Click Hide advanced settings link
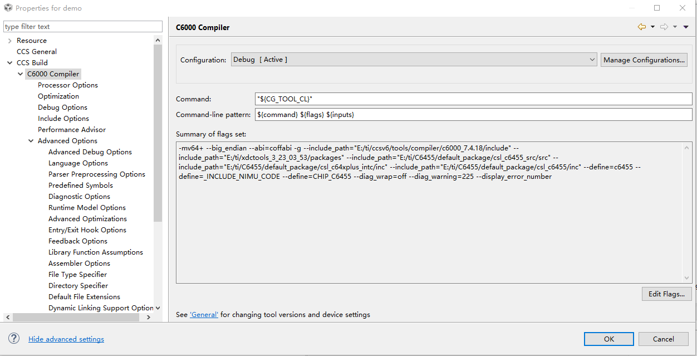This screenshot has height=356, width=697. coord(66,339)
